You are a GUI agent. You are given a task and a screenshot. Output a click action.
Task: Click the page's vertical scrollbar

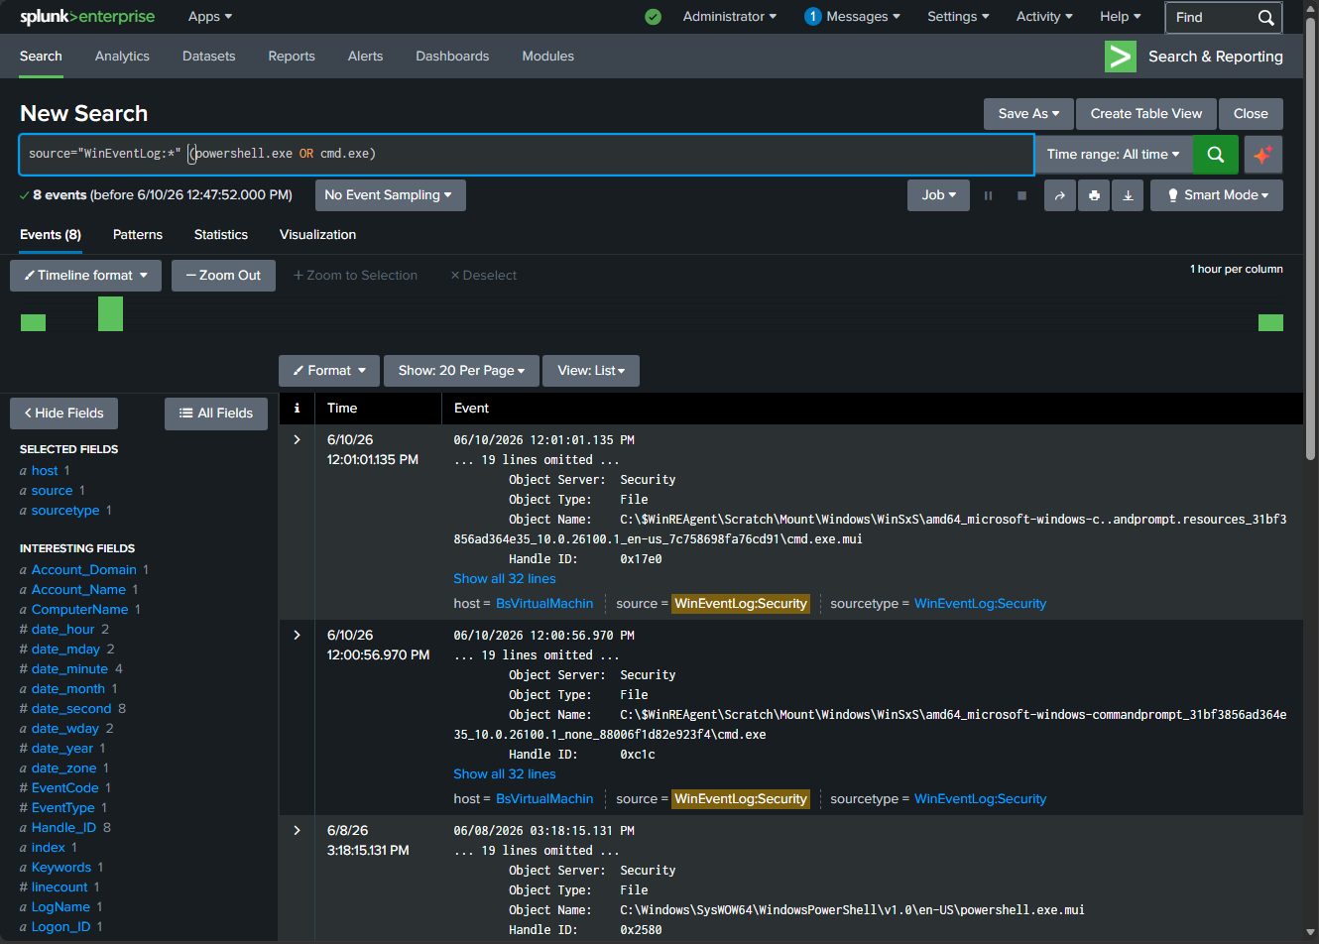pyautogui.click(x=1311, y=238)
